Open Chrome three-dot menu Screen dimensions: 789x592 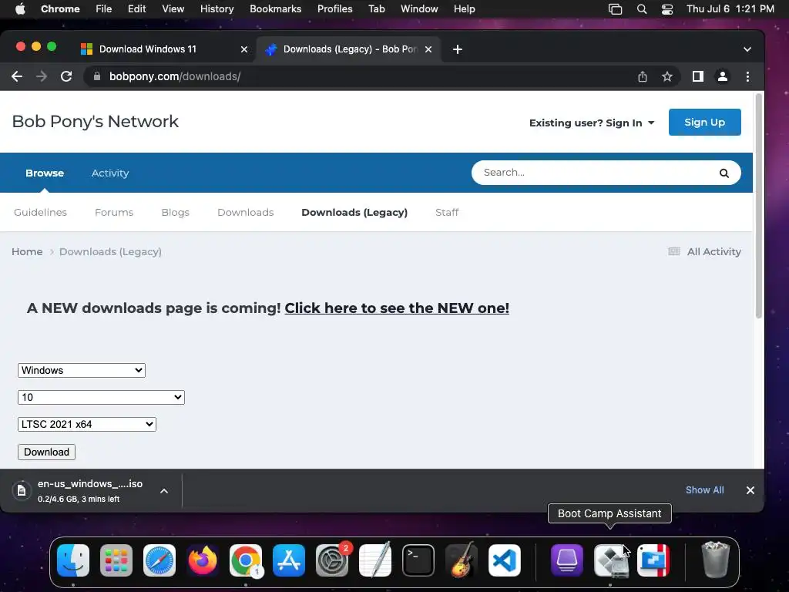[747, 76]
